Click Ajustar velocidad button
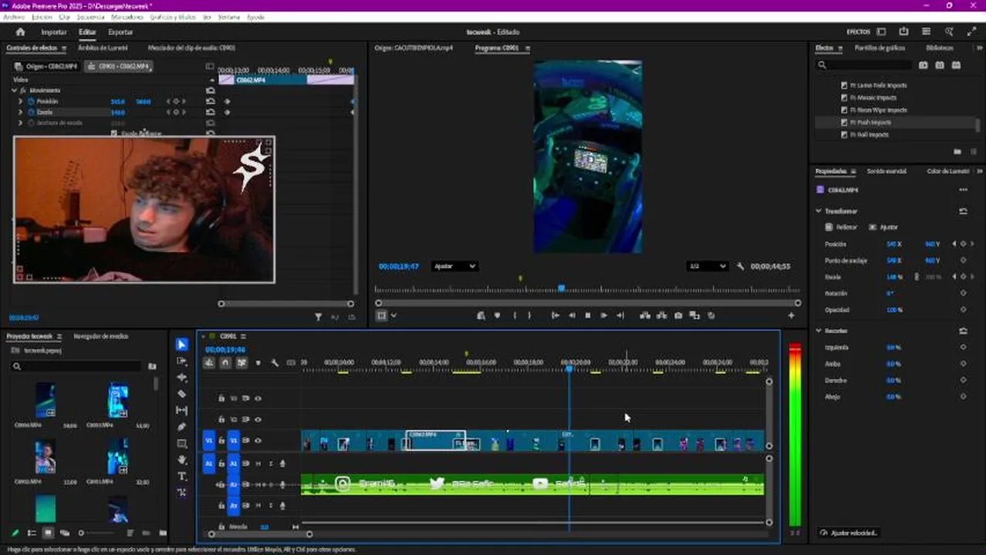 click(849, 533)
